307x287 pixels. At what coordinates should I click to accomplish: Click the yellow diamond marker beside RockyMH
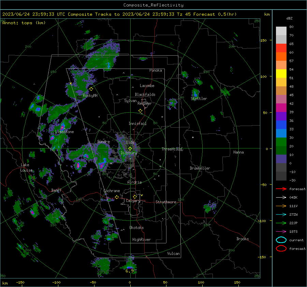click(91, 89)
